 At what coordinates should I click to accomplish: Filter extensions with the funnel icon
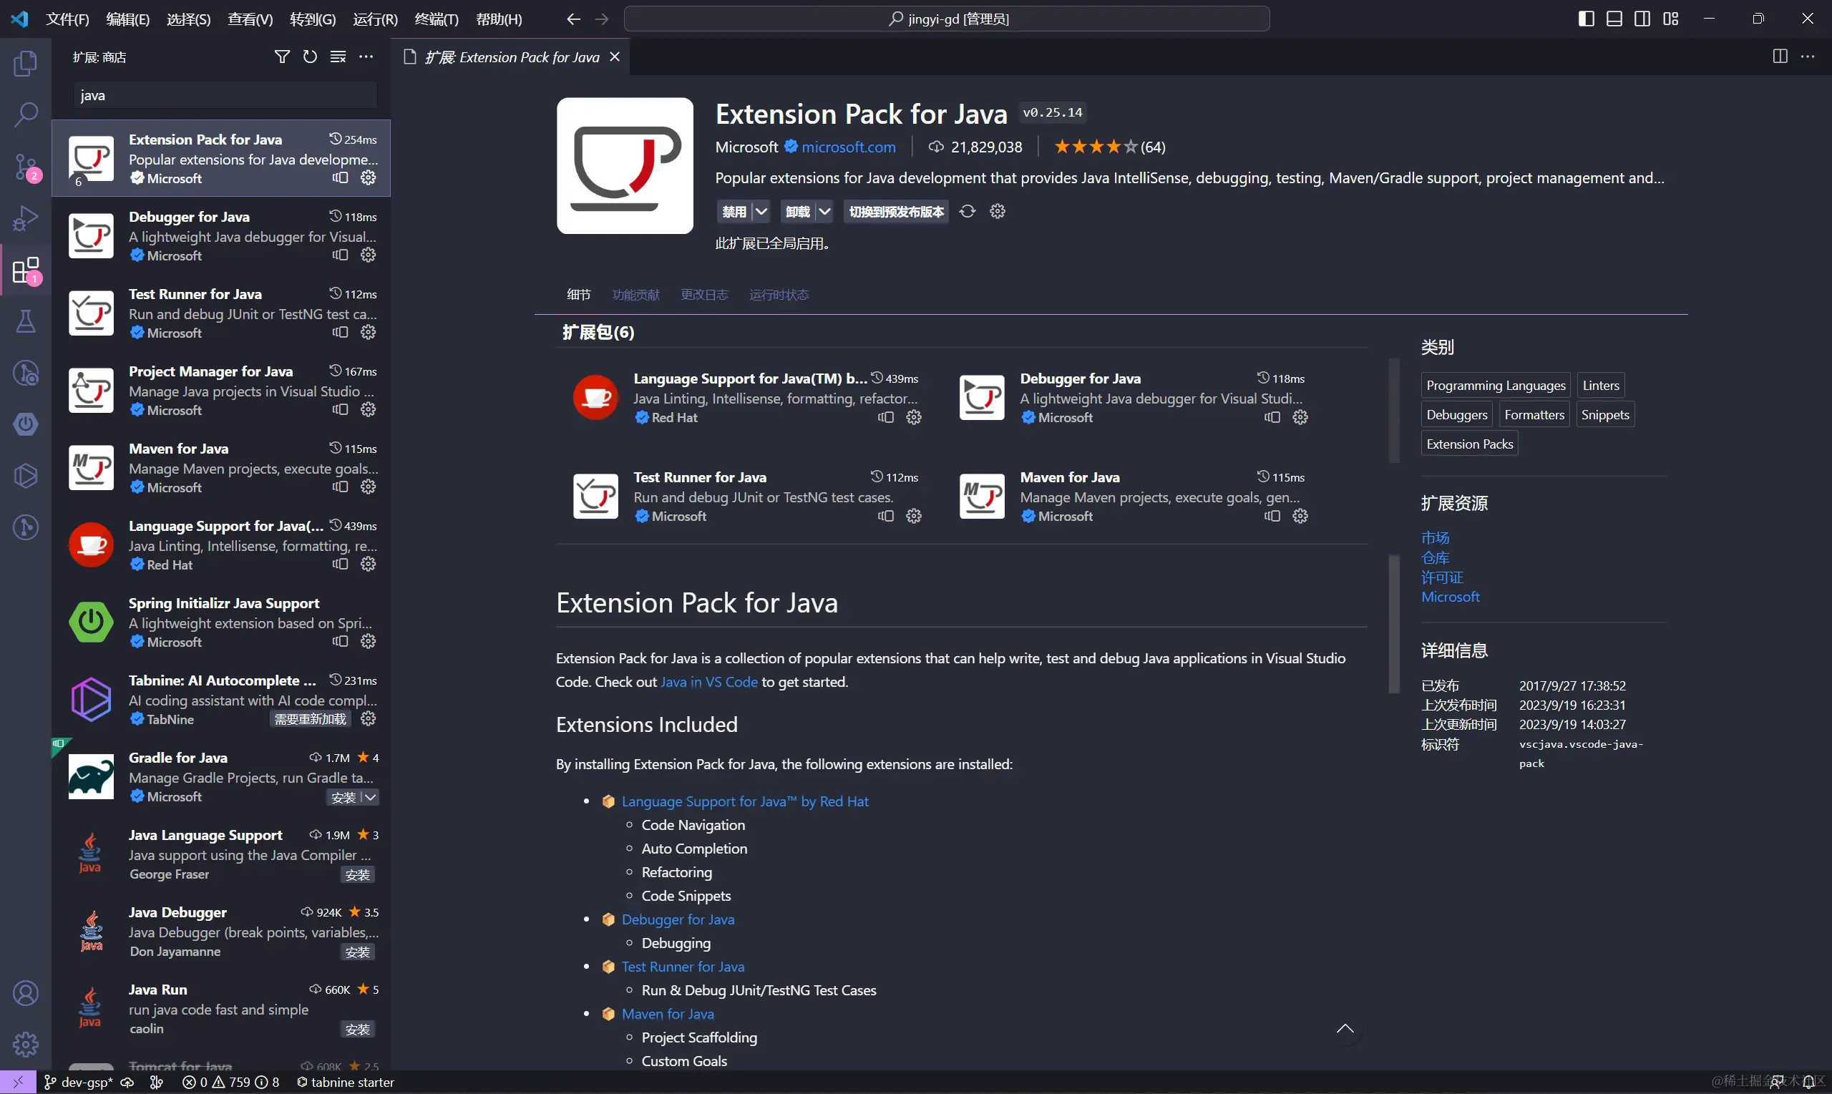(282, 57)
